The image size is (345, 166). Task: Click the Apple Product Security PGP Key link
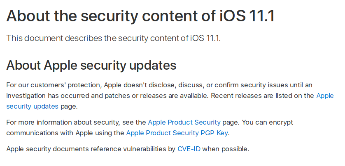[177, 133]
